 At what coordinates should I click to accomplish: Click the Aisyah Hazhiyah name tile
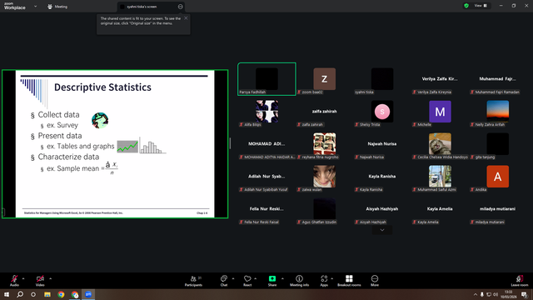382,209
